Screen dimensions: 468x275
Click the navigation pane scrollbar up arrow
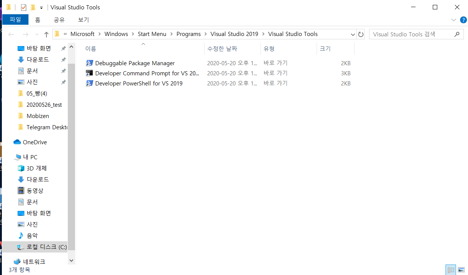71,47
